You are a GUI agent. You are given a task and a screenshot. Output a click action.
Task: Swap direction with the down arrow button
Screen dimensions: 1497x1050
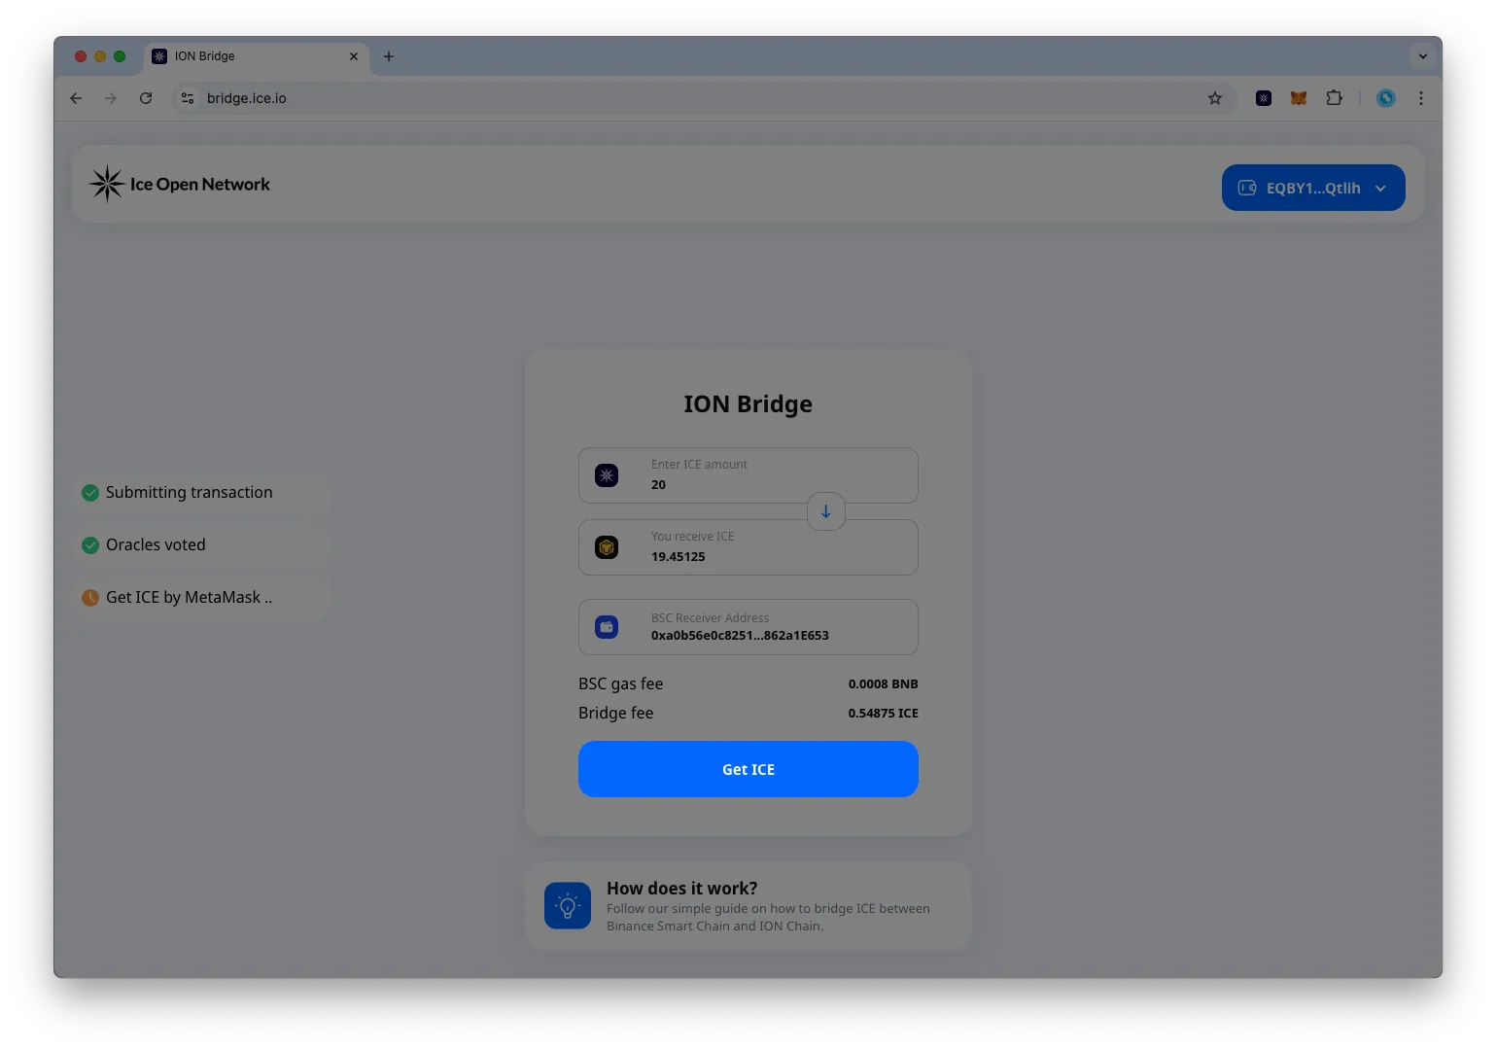point(825,511)
